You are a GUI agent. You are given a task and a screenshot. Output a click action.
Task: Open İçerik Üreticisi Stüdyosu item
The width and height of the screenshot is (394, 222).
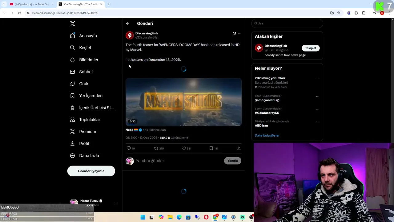click(x=92, y=108)
